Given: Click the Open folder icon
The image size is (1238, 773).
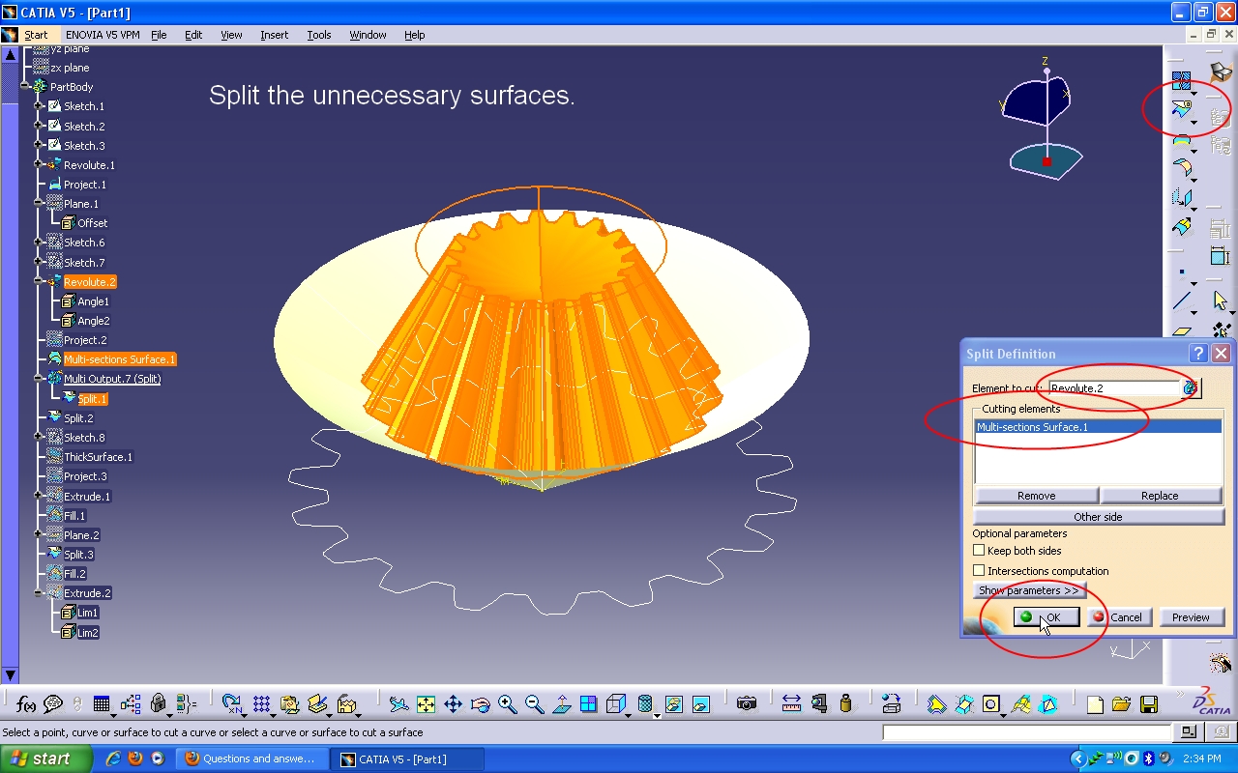Looking at the screenshot, I should coord(1121,704).
